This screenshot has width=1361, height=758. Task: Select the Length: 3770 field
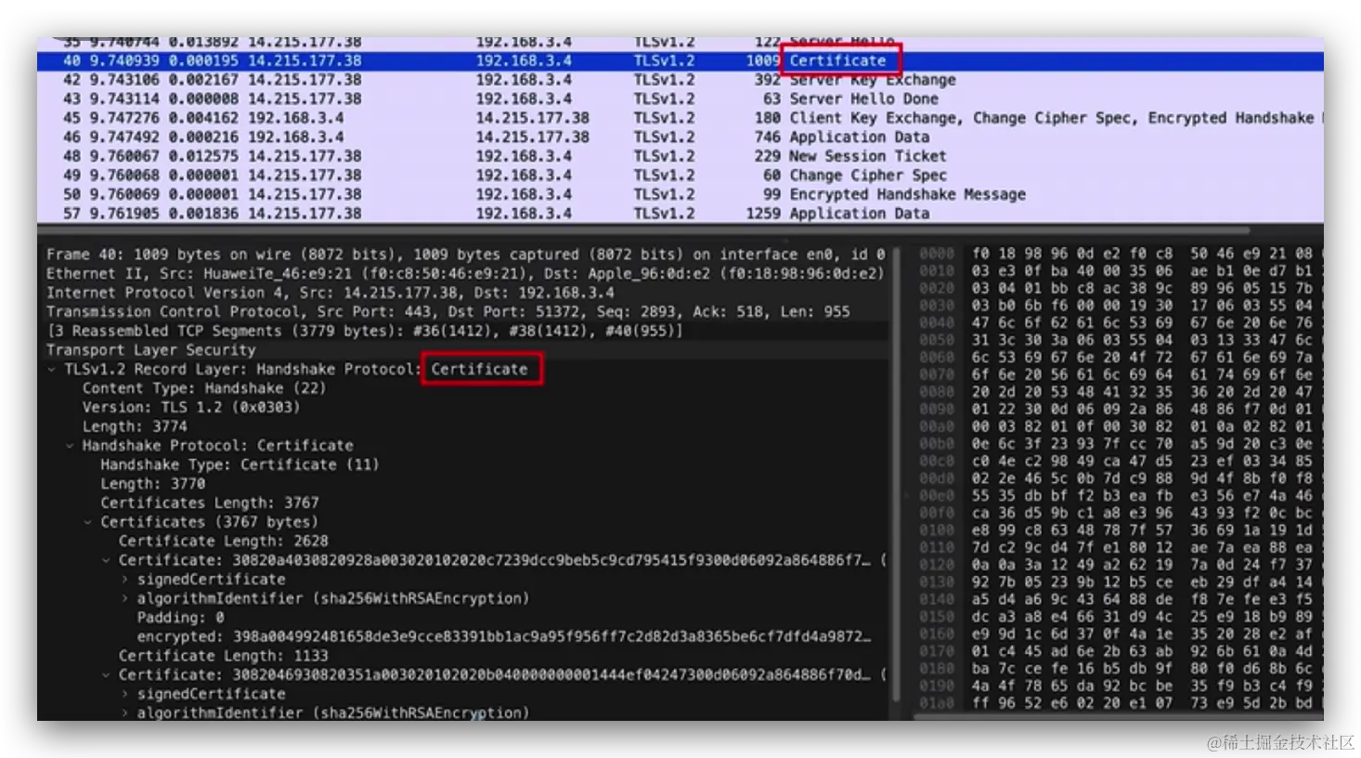[x=152, y=484]
